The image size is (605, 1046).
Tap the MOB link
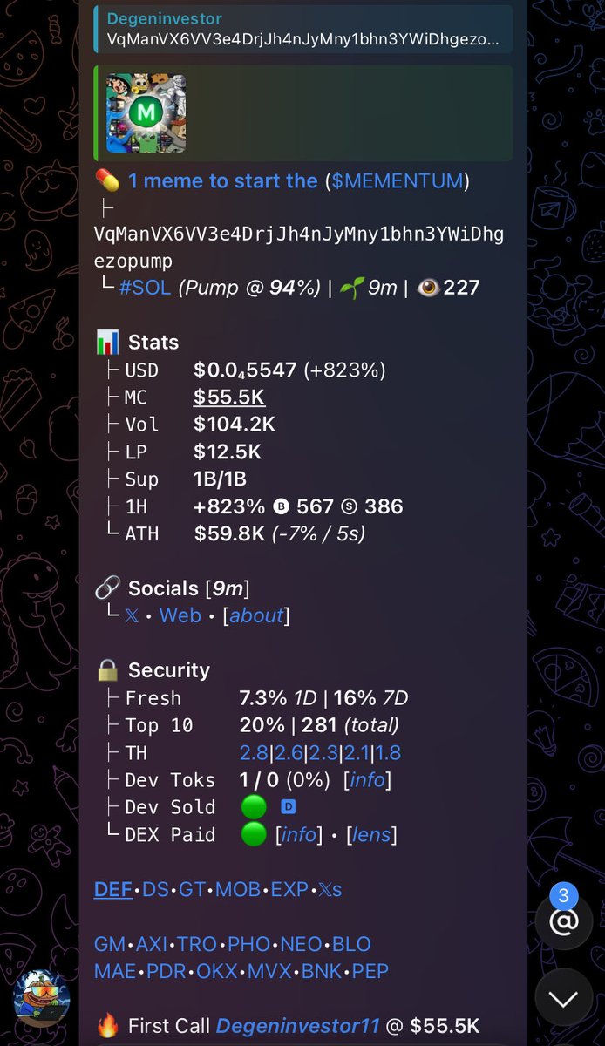[238, 890]
